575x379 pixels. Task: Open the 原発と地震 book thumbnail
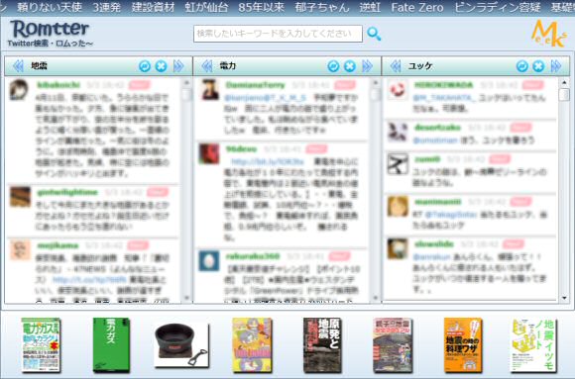[322, 345]
